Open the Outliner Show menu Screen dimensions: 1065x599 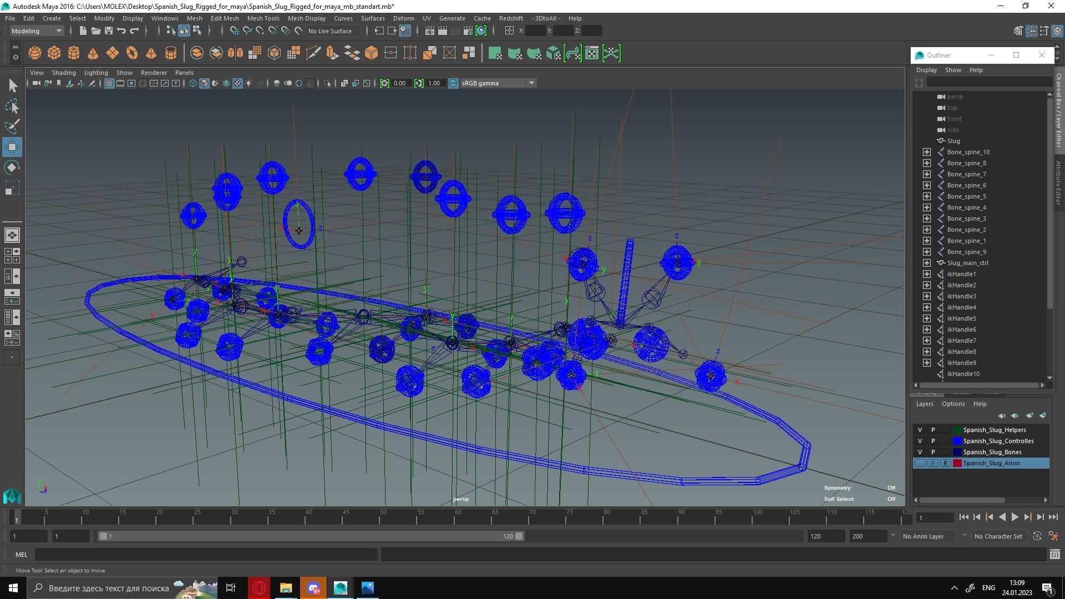(953, 70)
